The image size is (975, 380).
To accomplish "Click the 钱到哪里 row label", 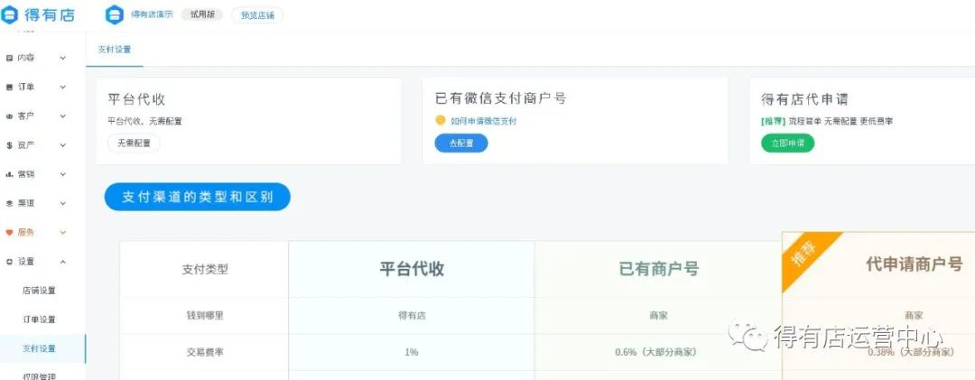I will 205,315.
